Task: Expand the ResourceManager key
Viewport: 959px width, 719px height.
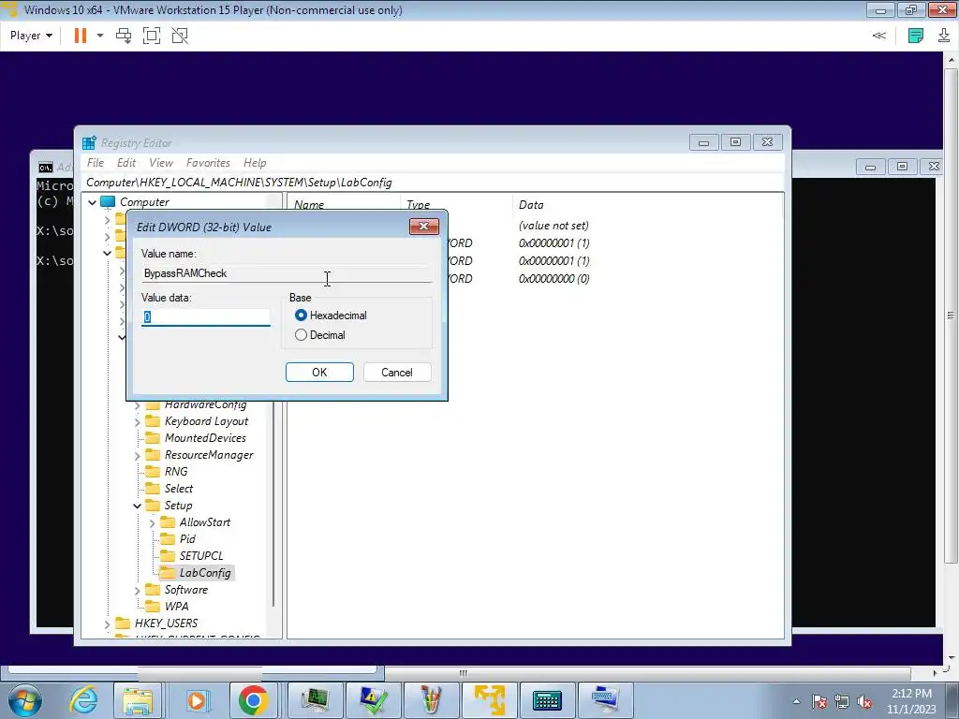Action: point(137,455)
